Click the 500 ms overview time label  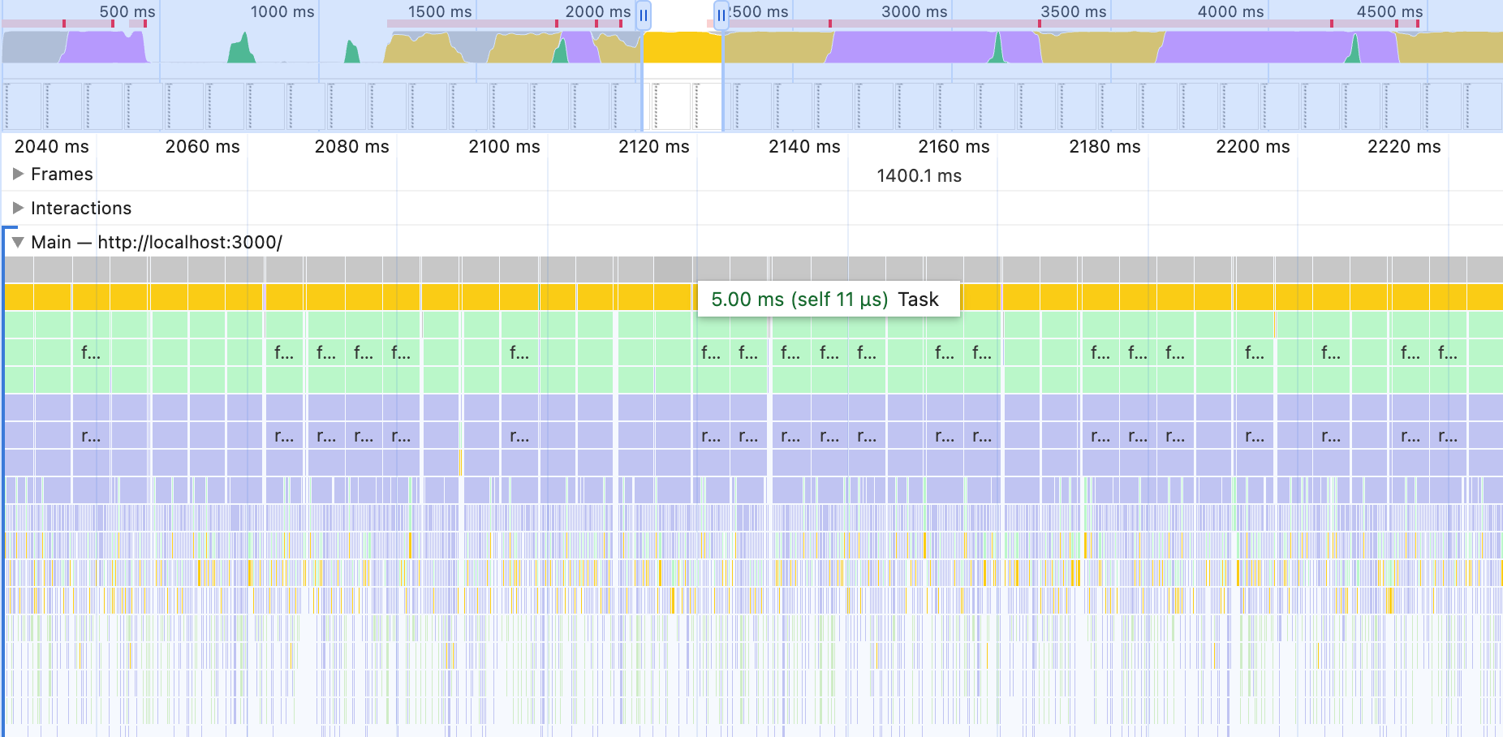point(127,11)
